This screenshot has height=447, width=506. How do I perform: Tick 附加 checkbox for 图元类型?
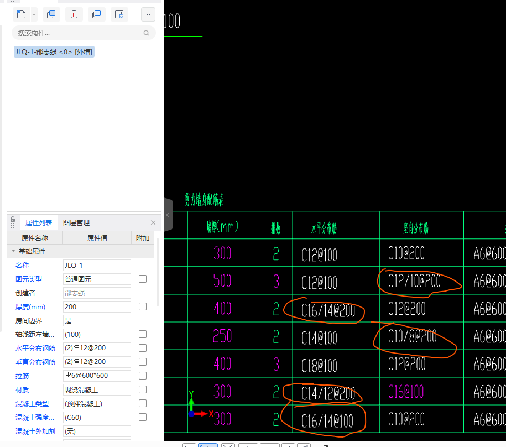click(143, 279)
